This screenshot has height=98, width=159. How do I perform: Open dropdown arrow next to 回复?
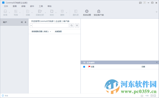32,13
